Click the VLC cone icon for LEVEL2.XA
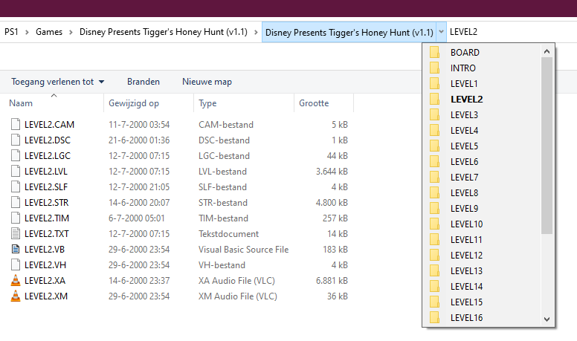The width and height of the screenshot is (577, 341). [x=16, y=280]
